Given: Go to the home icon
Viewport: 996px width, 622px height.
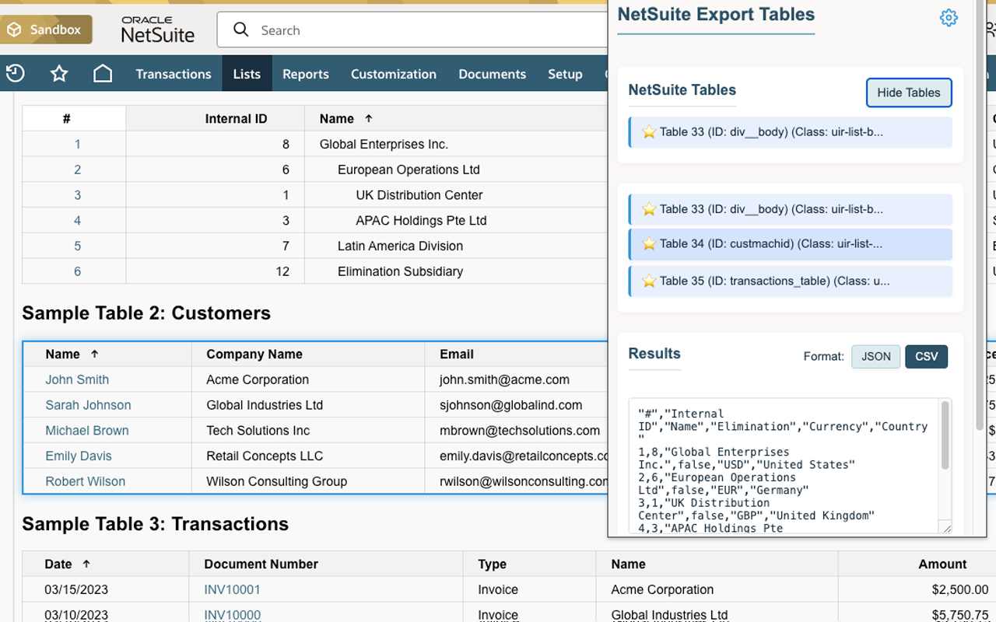Looking at the screenshot, I should [x=103, y=74].
